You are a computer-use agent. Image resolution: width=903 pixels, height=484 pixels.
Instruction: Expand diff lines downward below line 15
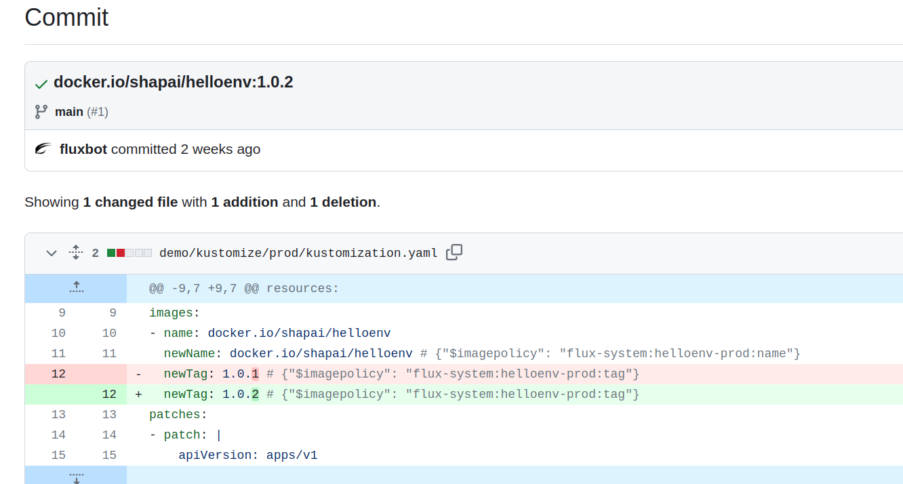(x=76, y=477)
